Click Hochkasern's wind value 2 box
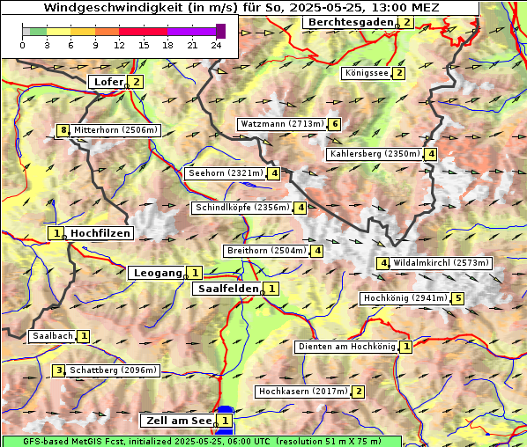The image size is (527, 447). coord(359,392)
